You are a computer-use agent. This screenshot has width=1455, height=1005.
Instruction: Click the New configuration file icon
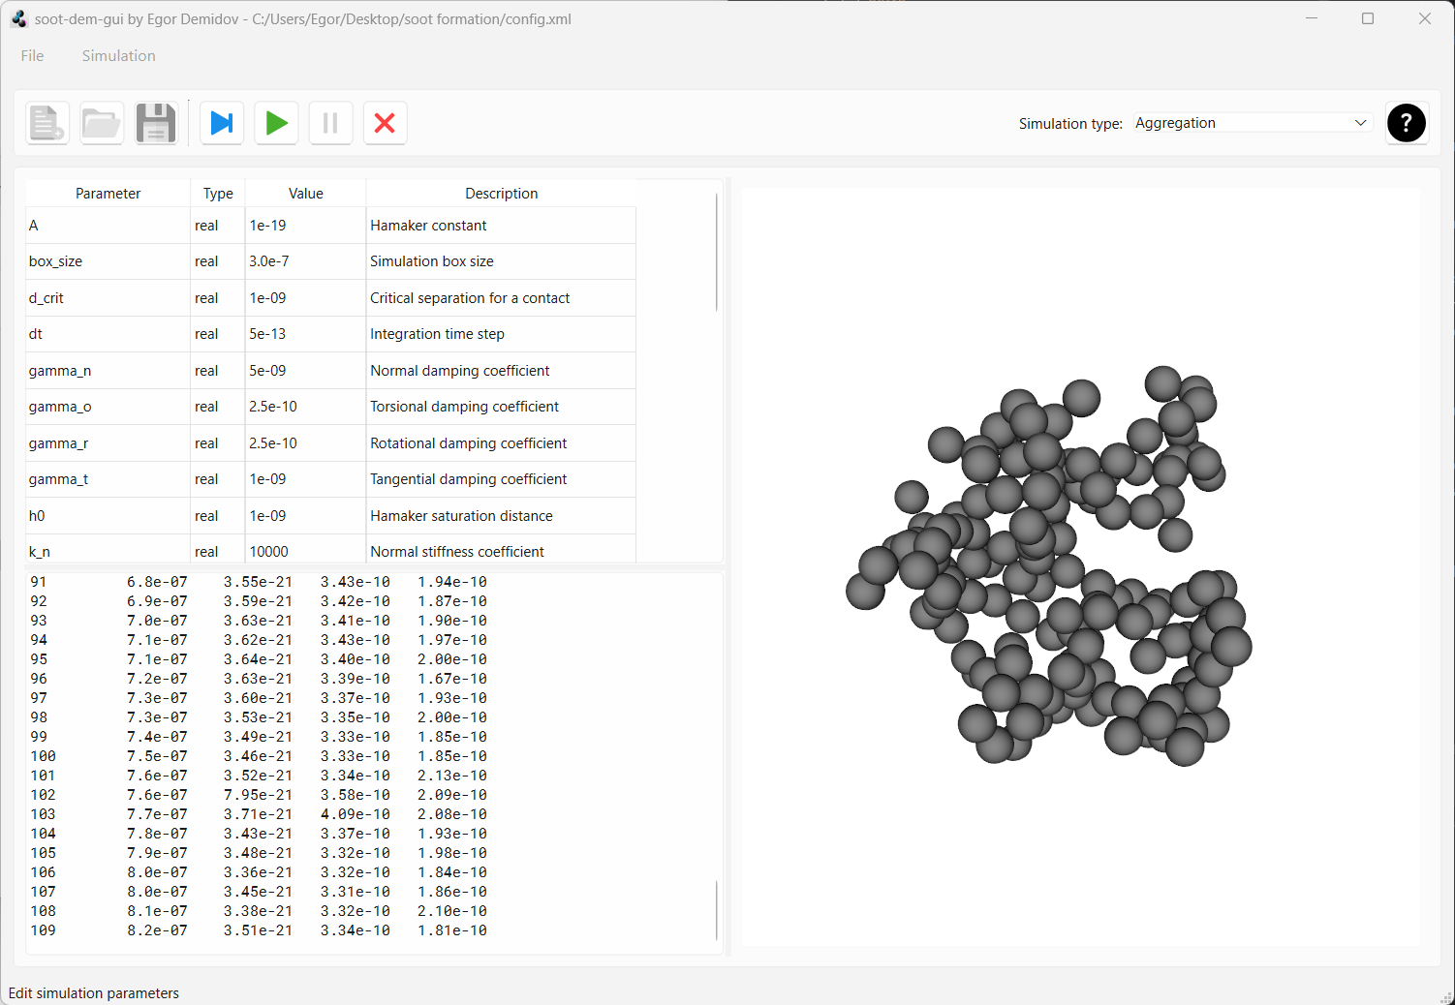(47, 123)
